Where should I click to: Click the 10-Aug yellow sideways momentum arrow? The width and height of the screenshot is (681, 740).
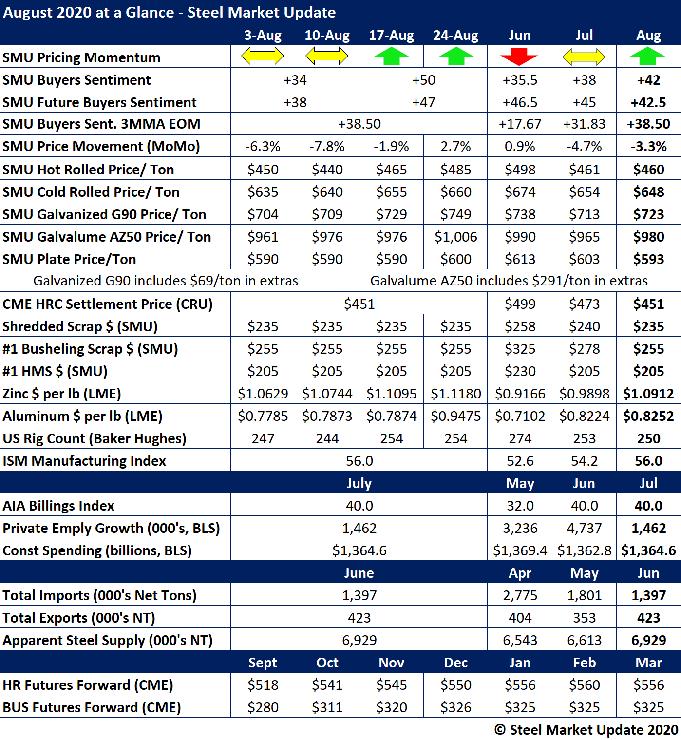327,57
